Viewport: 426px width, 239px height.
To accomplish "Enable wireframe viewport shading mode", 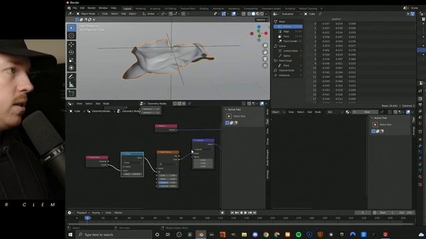I will click(x=249, y=14).
